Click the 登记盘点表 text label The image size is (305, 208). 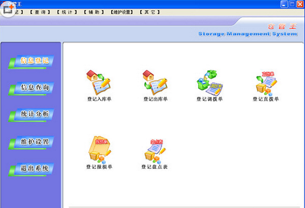click(154, 167)
